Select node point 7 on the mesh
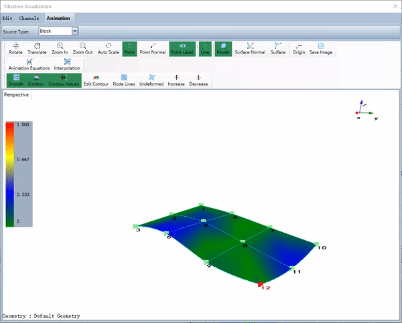The width and height of the screenshot is (402, 323). pyautogui.click(x=270, y=227)
